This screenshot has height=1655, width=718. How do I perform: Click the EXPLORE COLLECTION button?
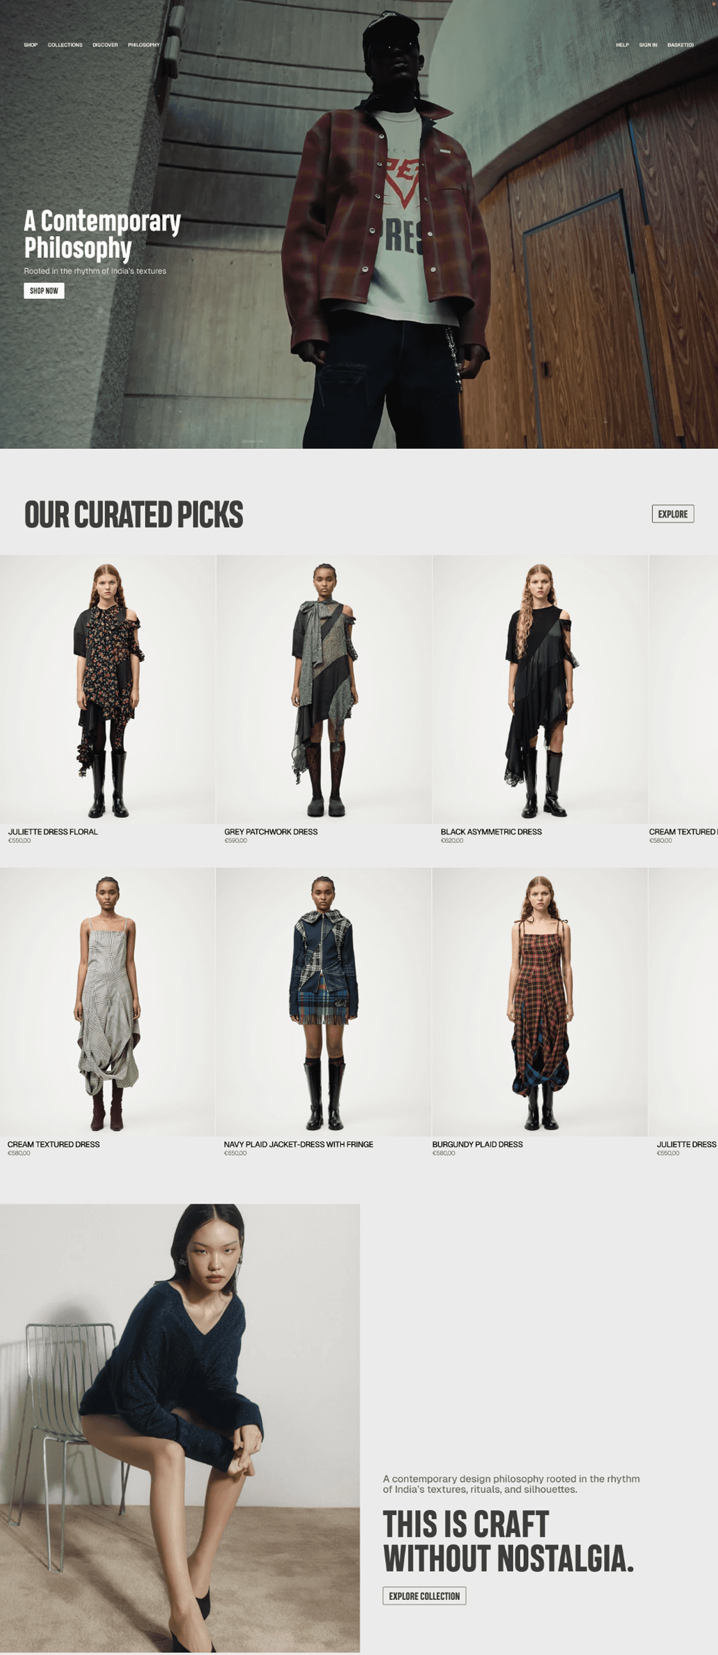tap(424, 1596)
